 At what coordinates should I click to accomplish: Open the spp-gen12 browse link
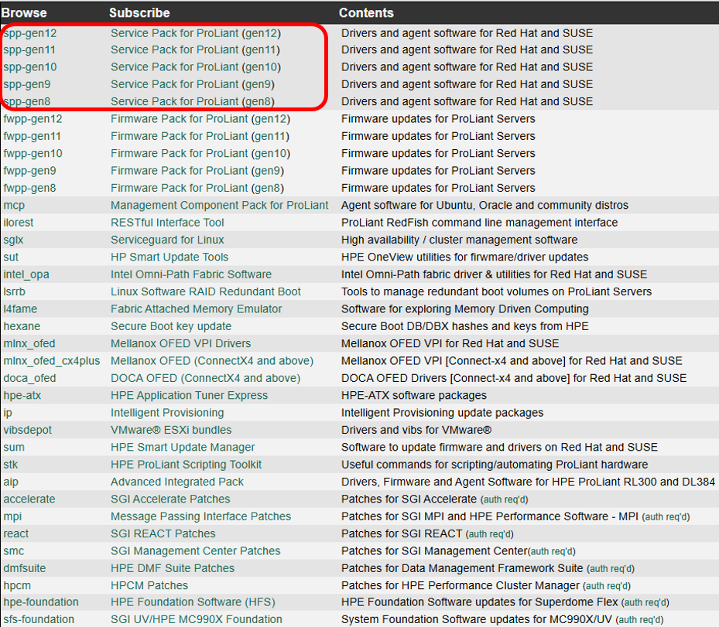[30, 33]
